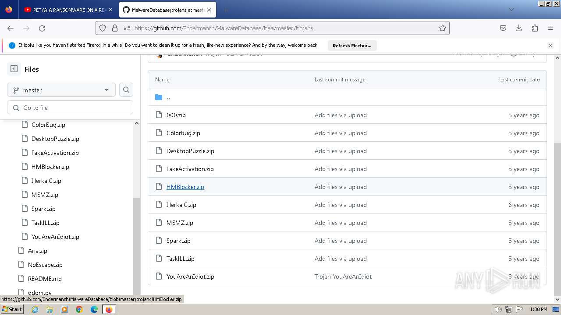Open volume control in tray
The image size is (561, 315).
click(498, 309)
